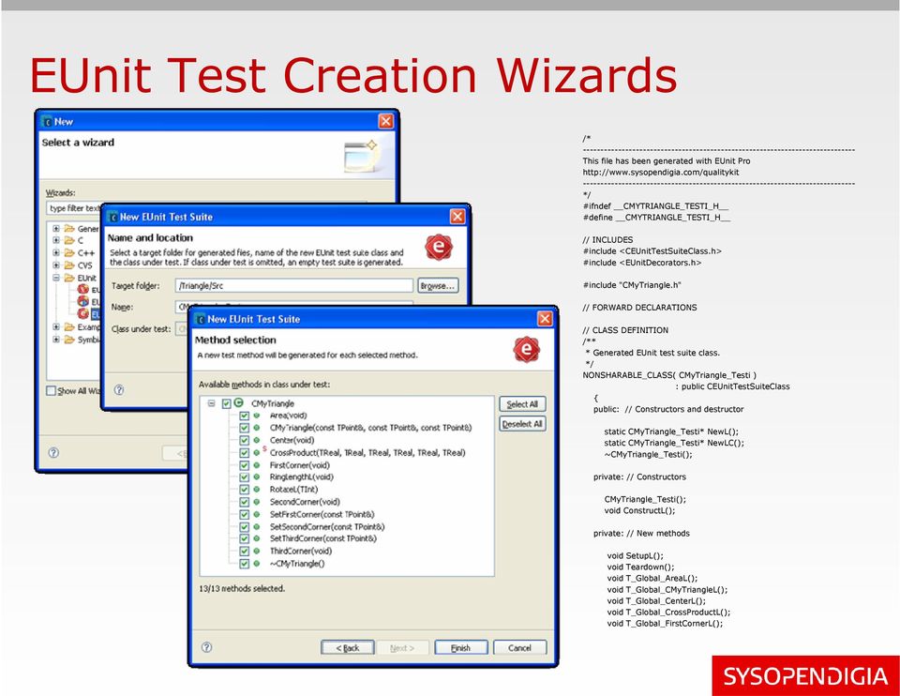Expand the CVS folder in Wizards tree
Viewport: 900px width, 696px height.
pos(55,265)
